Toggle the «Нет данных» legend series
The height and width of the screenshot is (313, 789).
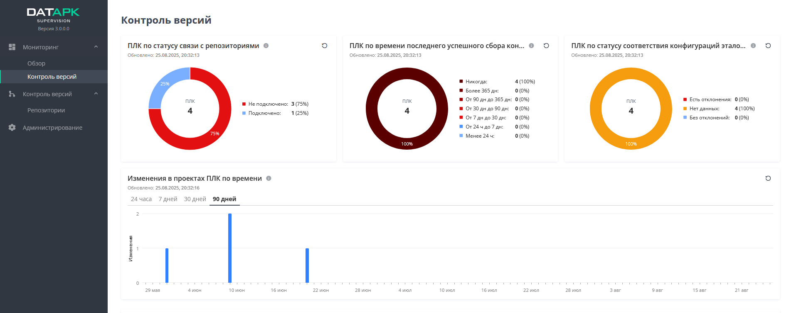point(704,109)
